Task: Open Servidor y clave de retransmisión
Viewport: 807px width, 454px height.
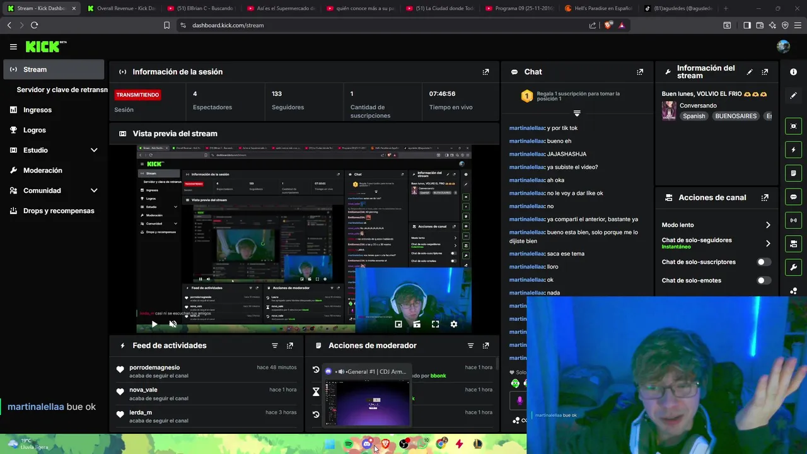Action: pyautogui.click(x=62, y=90)
